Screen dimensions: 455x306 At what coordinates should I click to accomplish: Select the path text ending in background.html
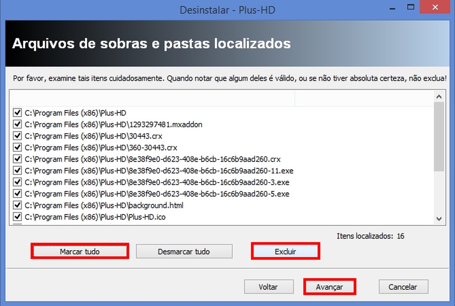tap(104, 205)
